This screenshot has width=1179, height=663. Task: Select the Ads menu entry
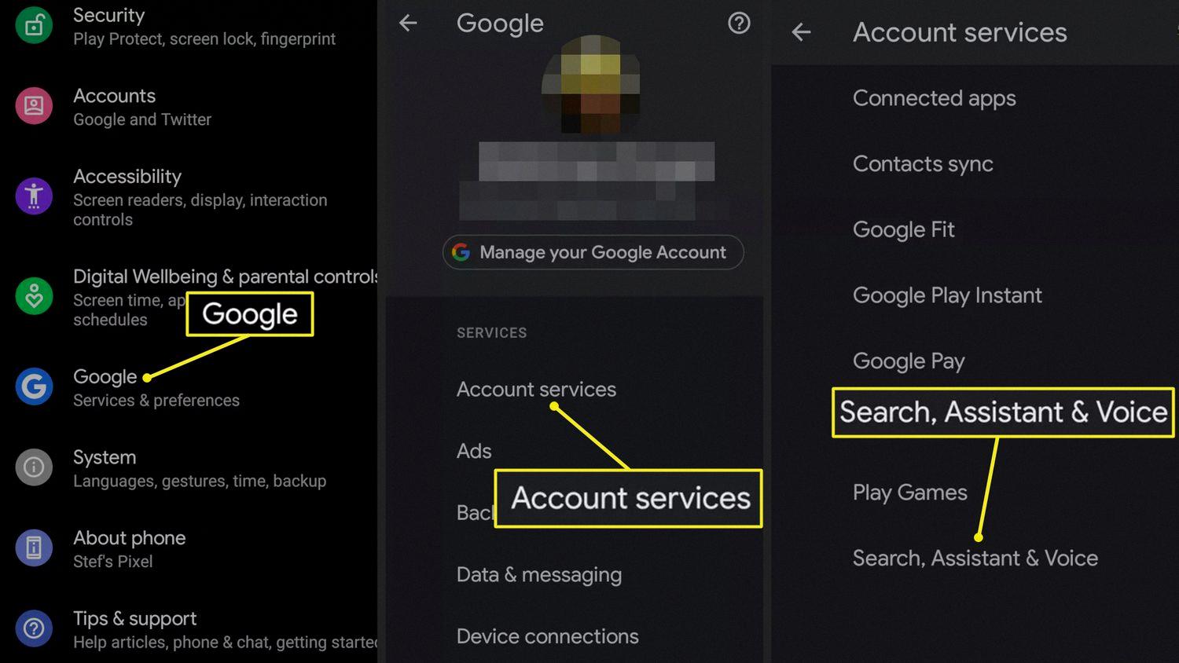(474, 451)
